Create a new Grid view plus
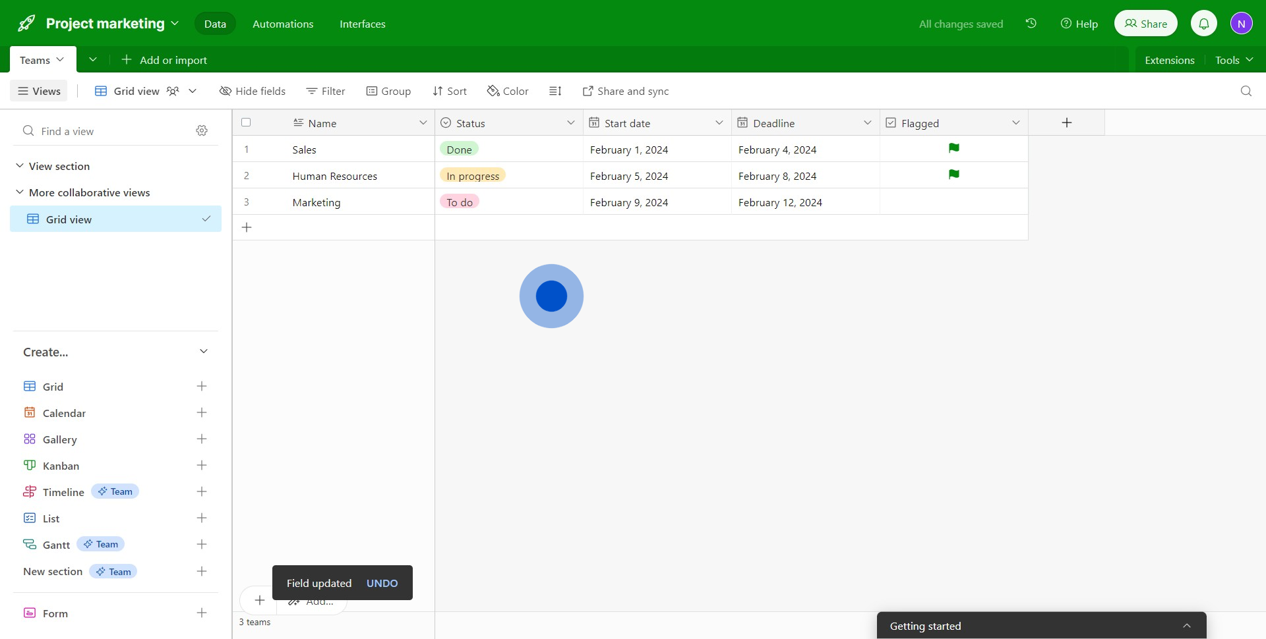The width and height of the screenshot is (1266, 639). click(x=202, y=386)
